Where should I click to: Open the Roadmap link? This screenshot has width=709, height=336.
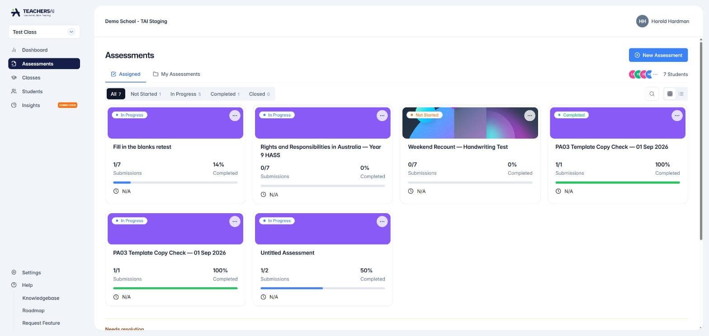(33, 311)
